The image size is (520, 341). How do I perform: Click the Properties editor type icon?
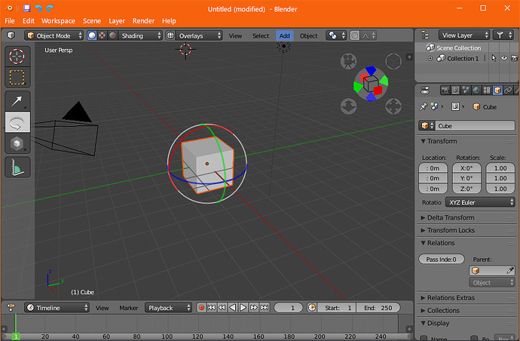click(x=425, y=90)
